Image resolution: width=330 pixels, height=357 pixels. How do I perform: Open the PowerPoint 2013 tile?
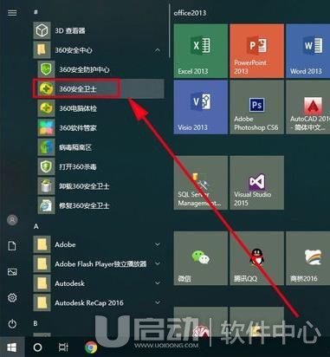click(x=257, y=51)
